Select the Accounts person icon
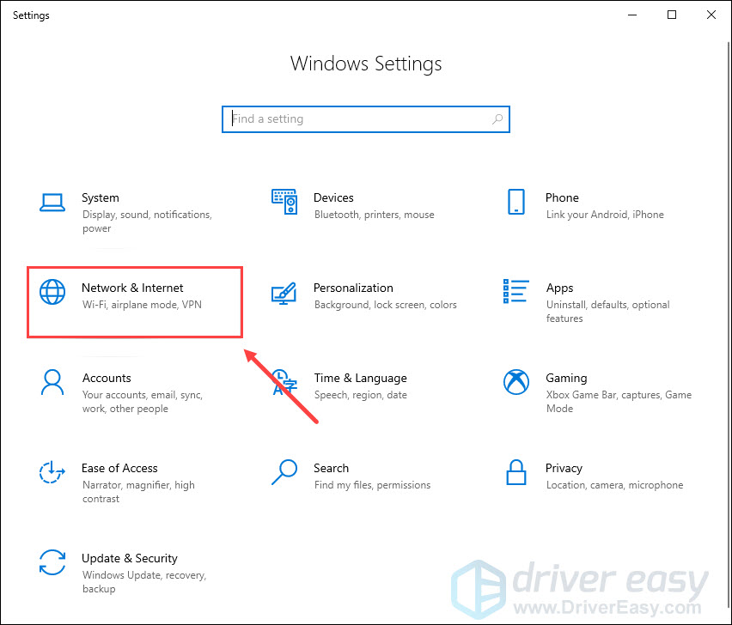 52,382
